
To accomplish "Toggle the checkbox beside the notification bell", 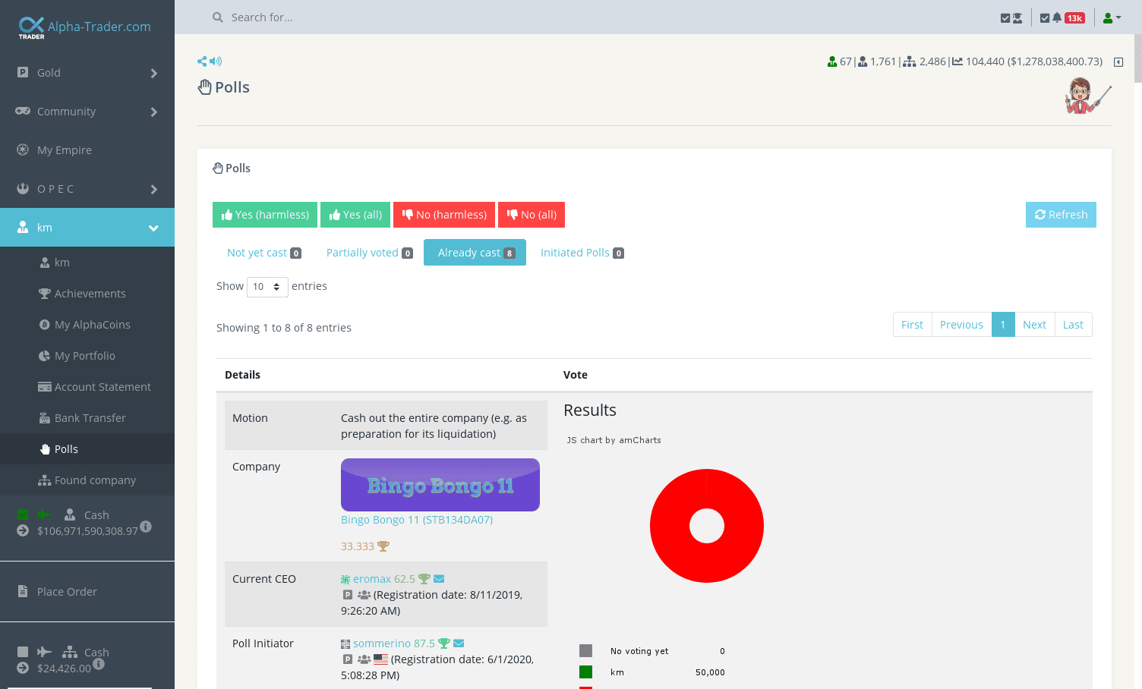I will tap(1045, 18).
